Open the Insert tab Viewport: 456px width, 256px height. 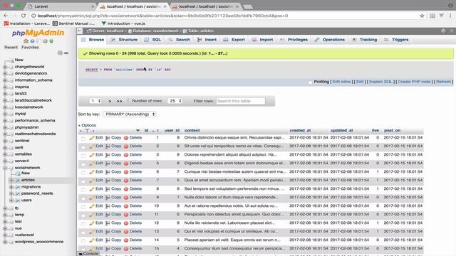click(x=207, y=40)
